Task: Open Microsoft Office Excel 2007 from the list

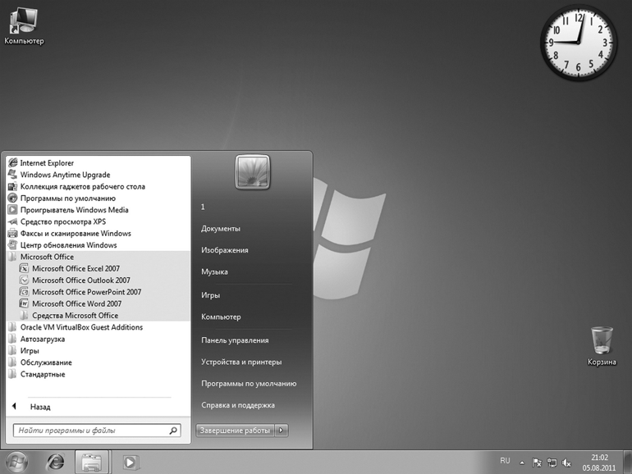Action: point(76,268)
